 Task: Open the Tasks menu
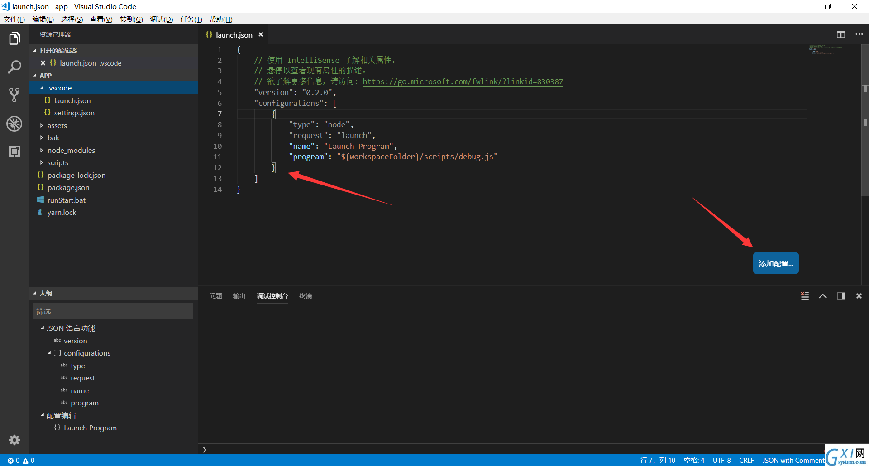click(x=191, y=19)
